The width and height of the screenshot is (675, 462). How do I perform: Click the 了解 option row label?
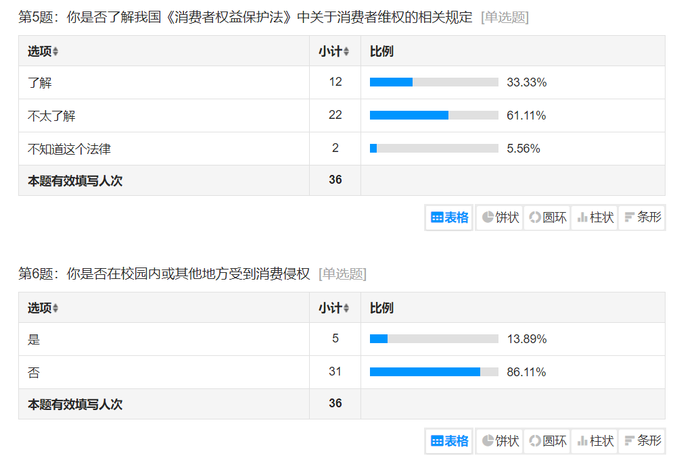click(x=39, y=83)
